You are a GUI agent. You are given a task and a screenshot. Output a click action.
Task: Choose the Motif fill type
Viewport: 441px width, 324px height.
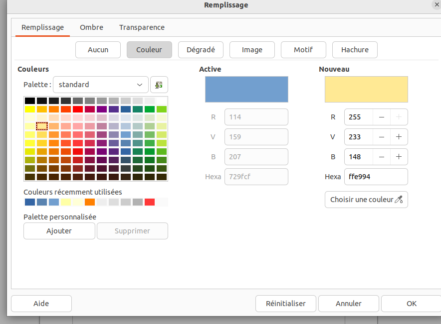(303, 50)
